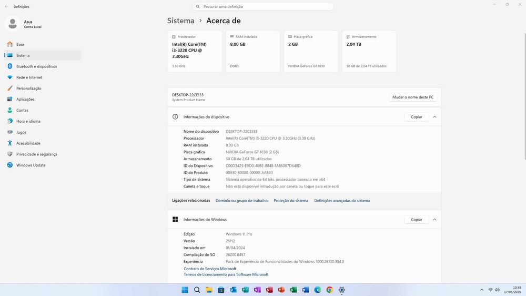Select the ID do Dispositivo value text
Viewport: 526px width, 296px height.
(263, 165)
